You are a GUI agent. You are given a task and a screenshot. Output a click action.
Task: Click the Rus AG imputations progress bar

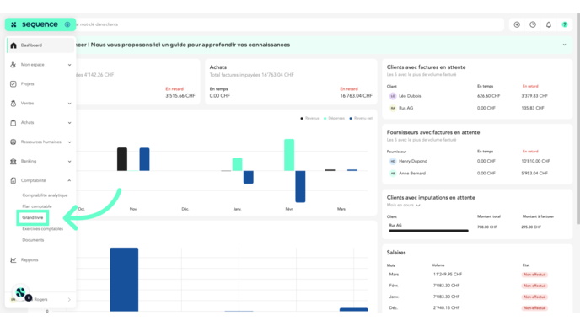[x=429, y=231]
